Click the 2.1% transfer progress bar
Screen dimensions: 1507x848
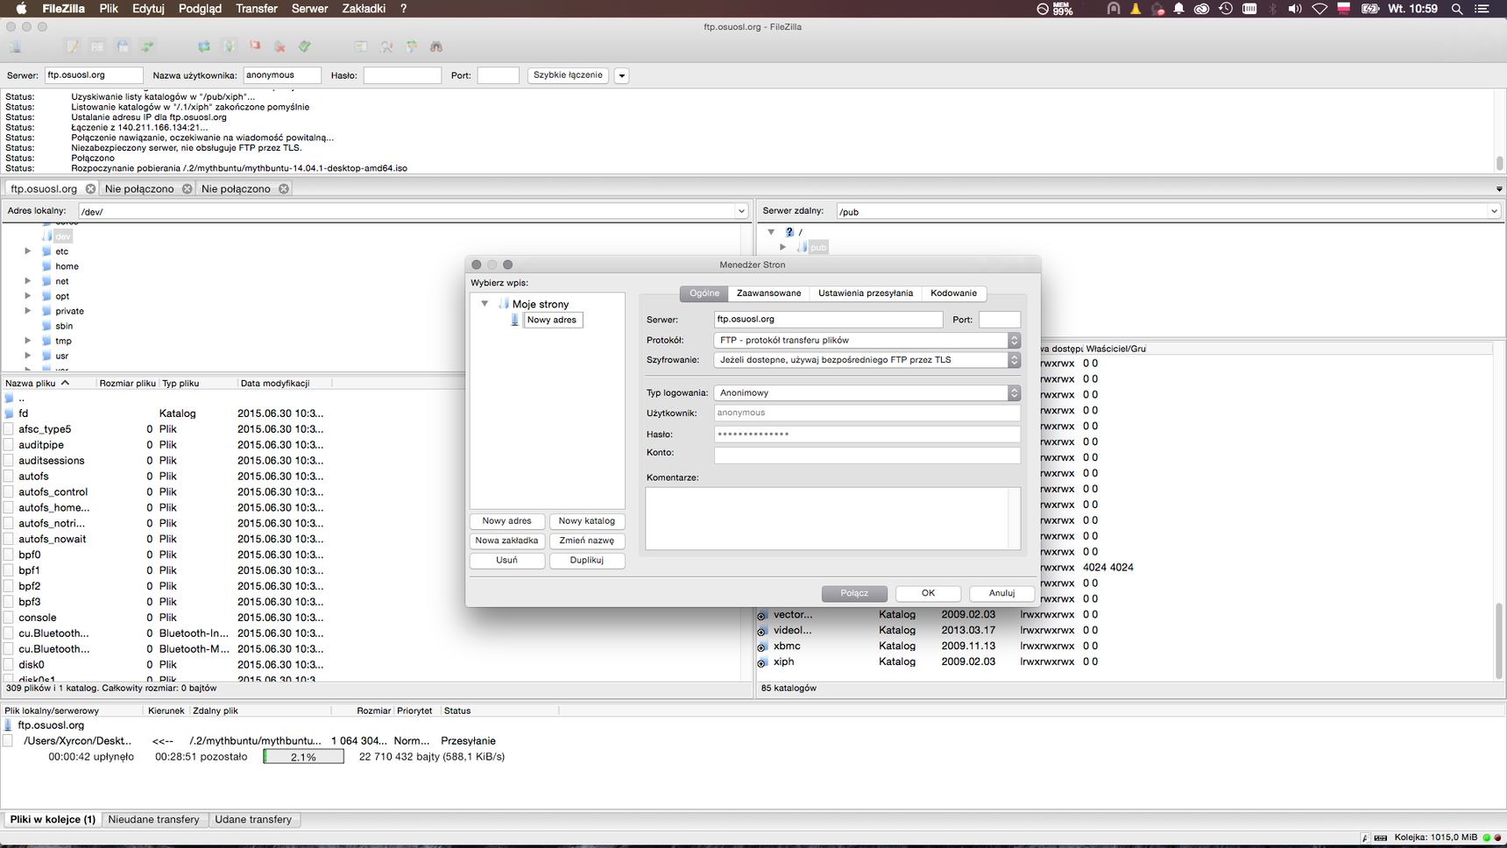tap(303, 757)
